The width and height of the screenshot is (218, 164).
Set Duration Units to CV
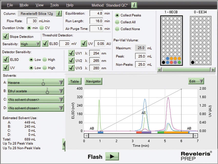42,28
